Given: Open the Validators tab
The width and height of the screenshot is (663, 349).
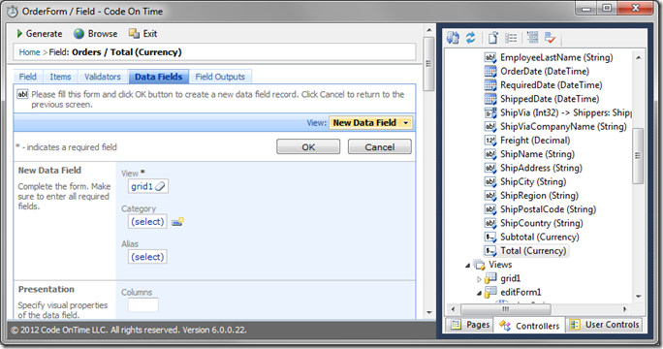Looking at the screenshot, I should (103, 77).
